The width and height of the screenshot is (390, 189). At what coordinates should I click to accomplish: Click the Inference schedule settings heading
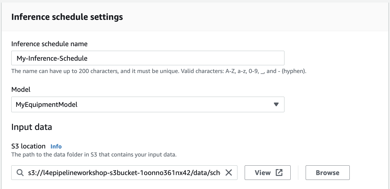click(x=67, y=17)
